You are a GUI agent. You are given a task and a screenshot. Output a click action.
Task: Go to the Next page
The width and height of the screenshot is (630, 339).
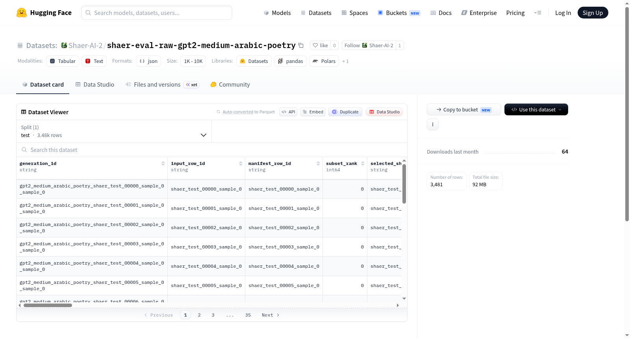pos(271,315)
